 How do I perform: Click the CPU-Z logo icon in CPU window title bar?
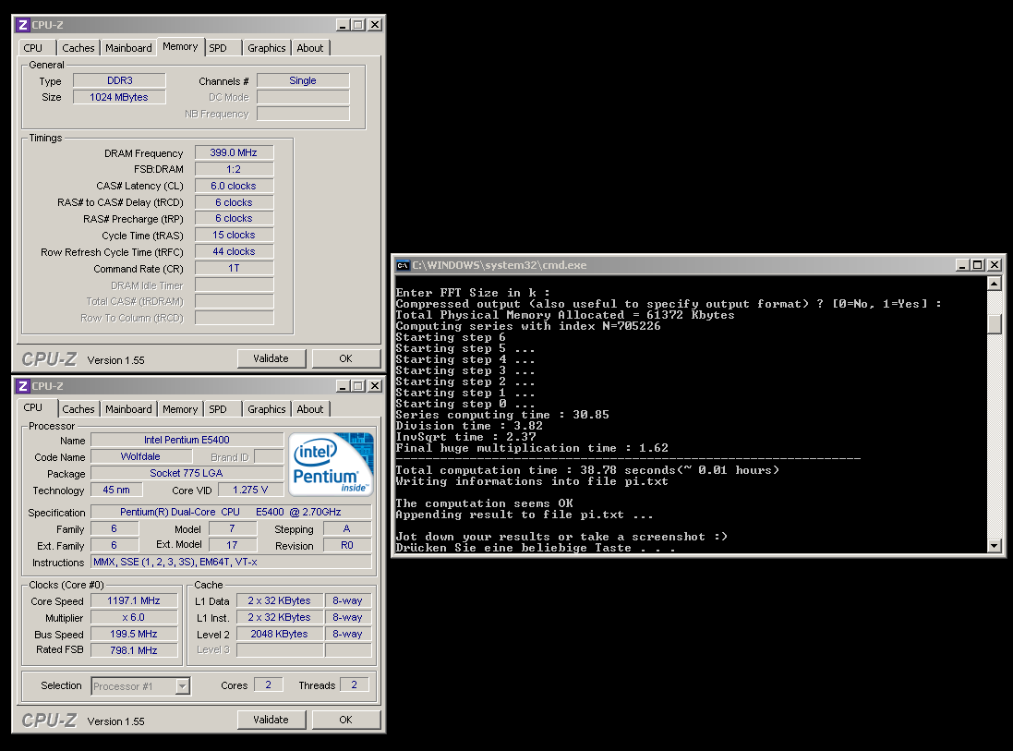pyautogui.click(x=22, y=386)
